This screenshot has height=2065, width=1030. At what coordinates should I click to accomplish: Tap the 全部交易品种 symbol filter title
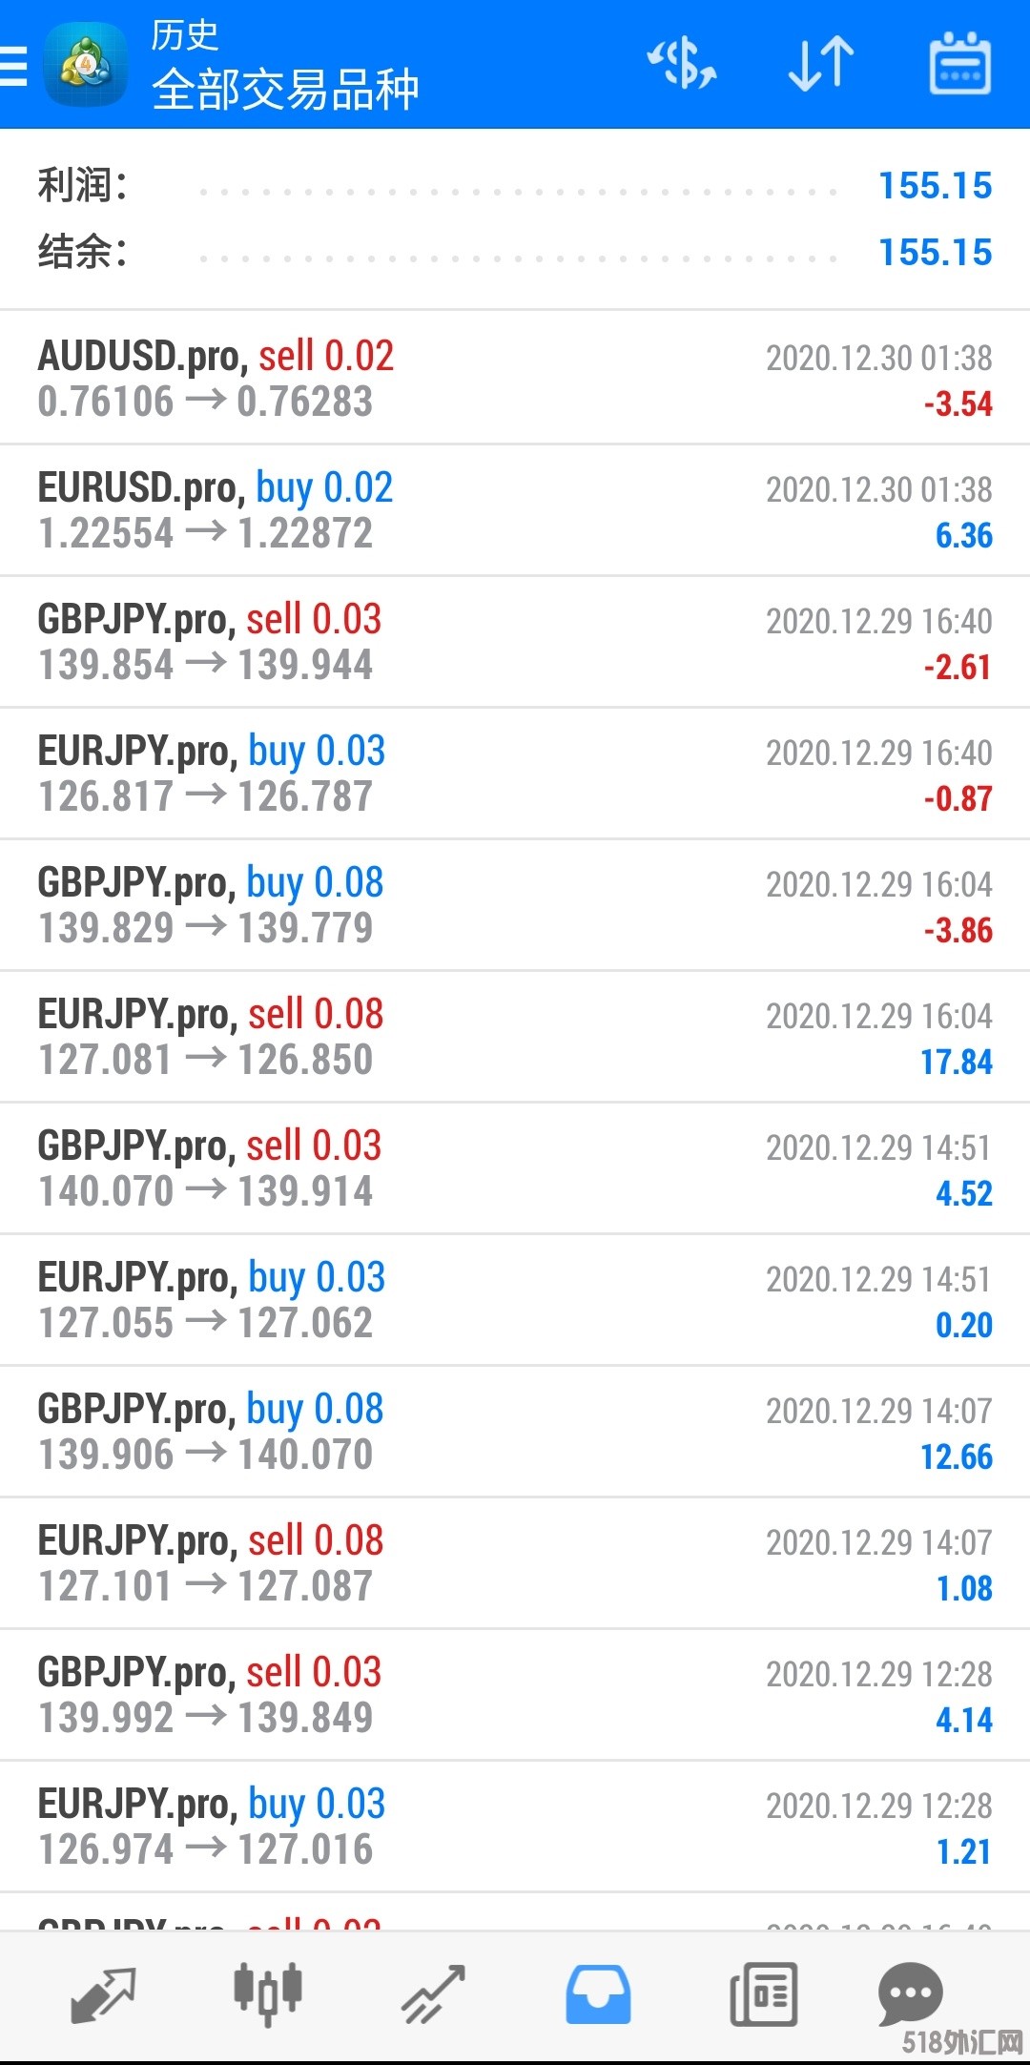(284, 90)
